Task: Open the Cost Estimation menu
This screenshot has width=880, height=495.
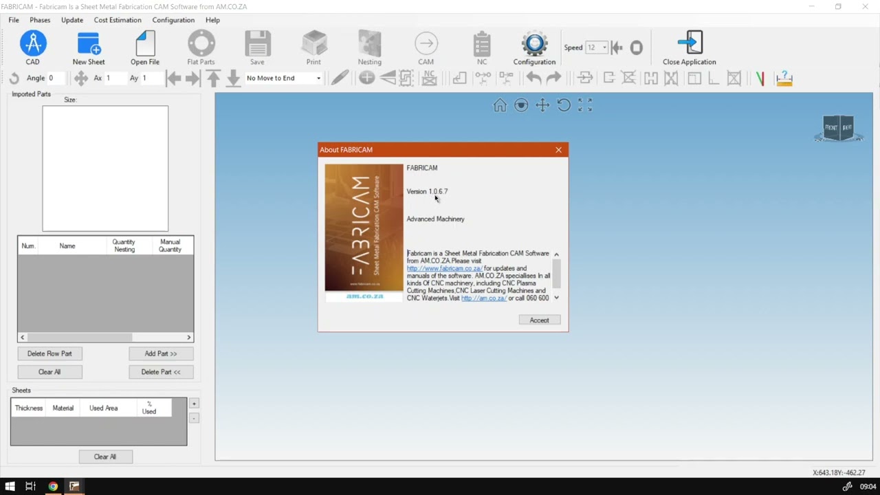Action: 118,20
